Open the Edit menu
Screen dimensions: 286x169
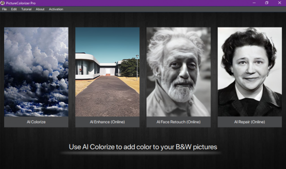pyautogui.click(x=14, y=9)
